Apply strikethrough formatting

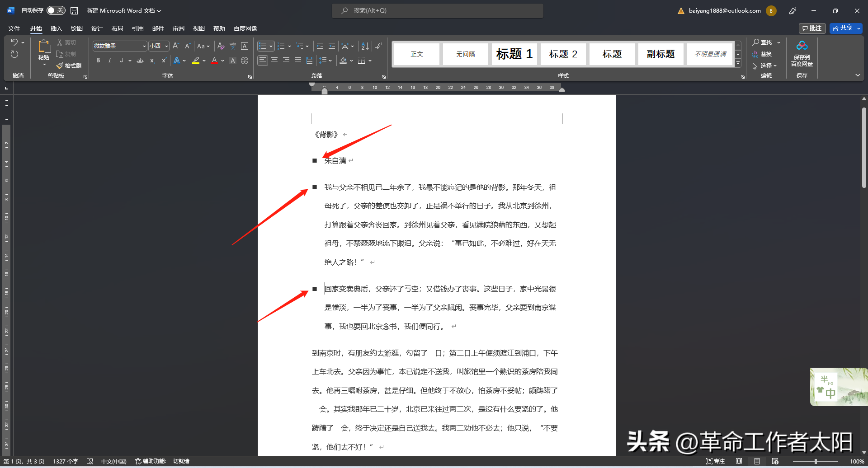pyautogui.click(x=140, y=61)
